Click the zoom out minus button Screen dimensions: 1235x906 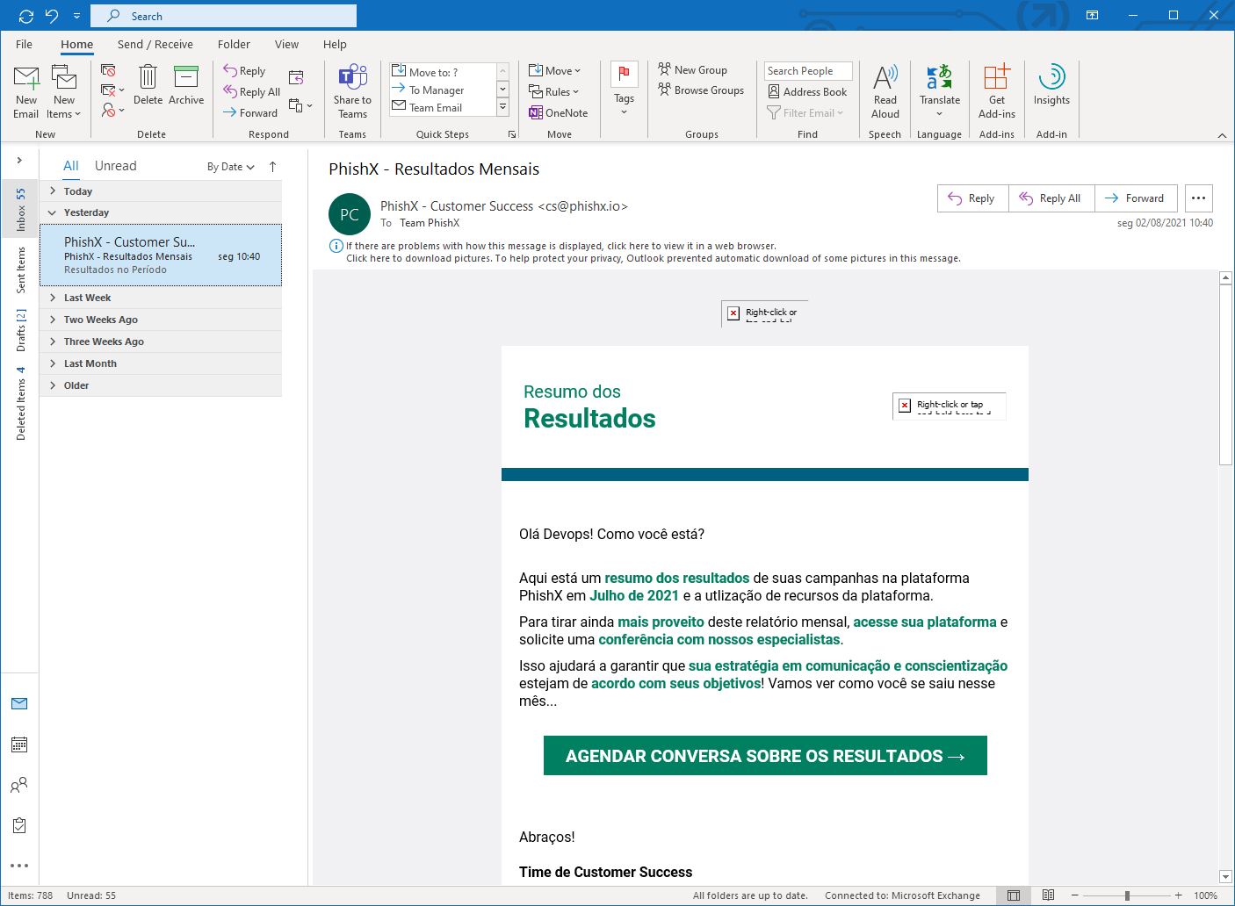(1075, 895)
